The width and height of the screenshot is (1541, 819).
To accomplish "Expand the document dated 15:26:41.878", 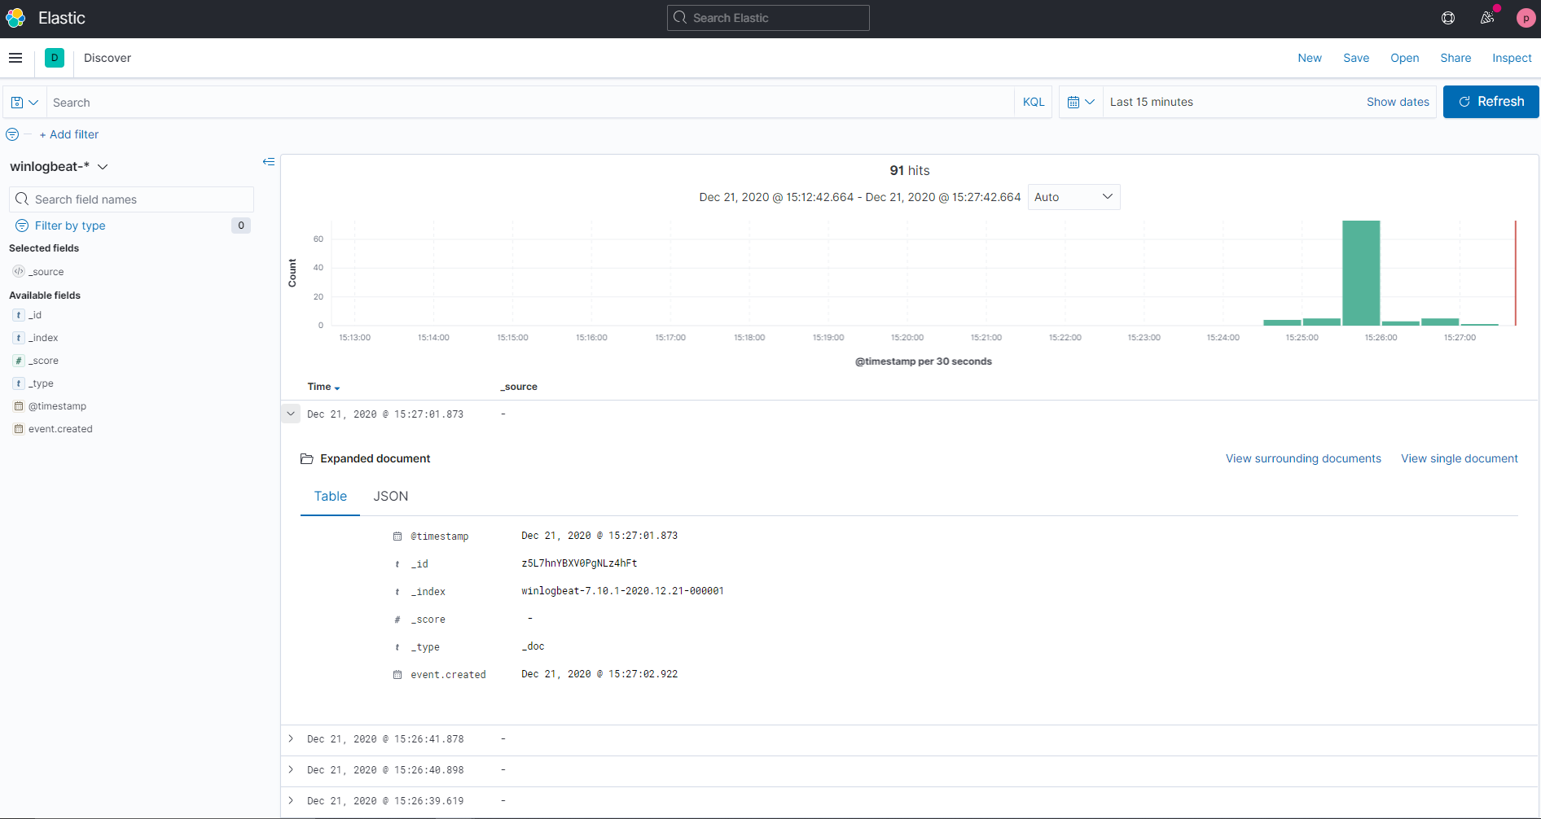I will coord(291,738).
